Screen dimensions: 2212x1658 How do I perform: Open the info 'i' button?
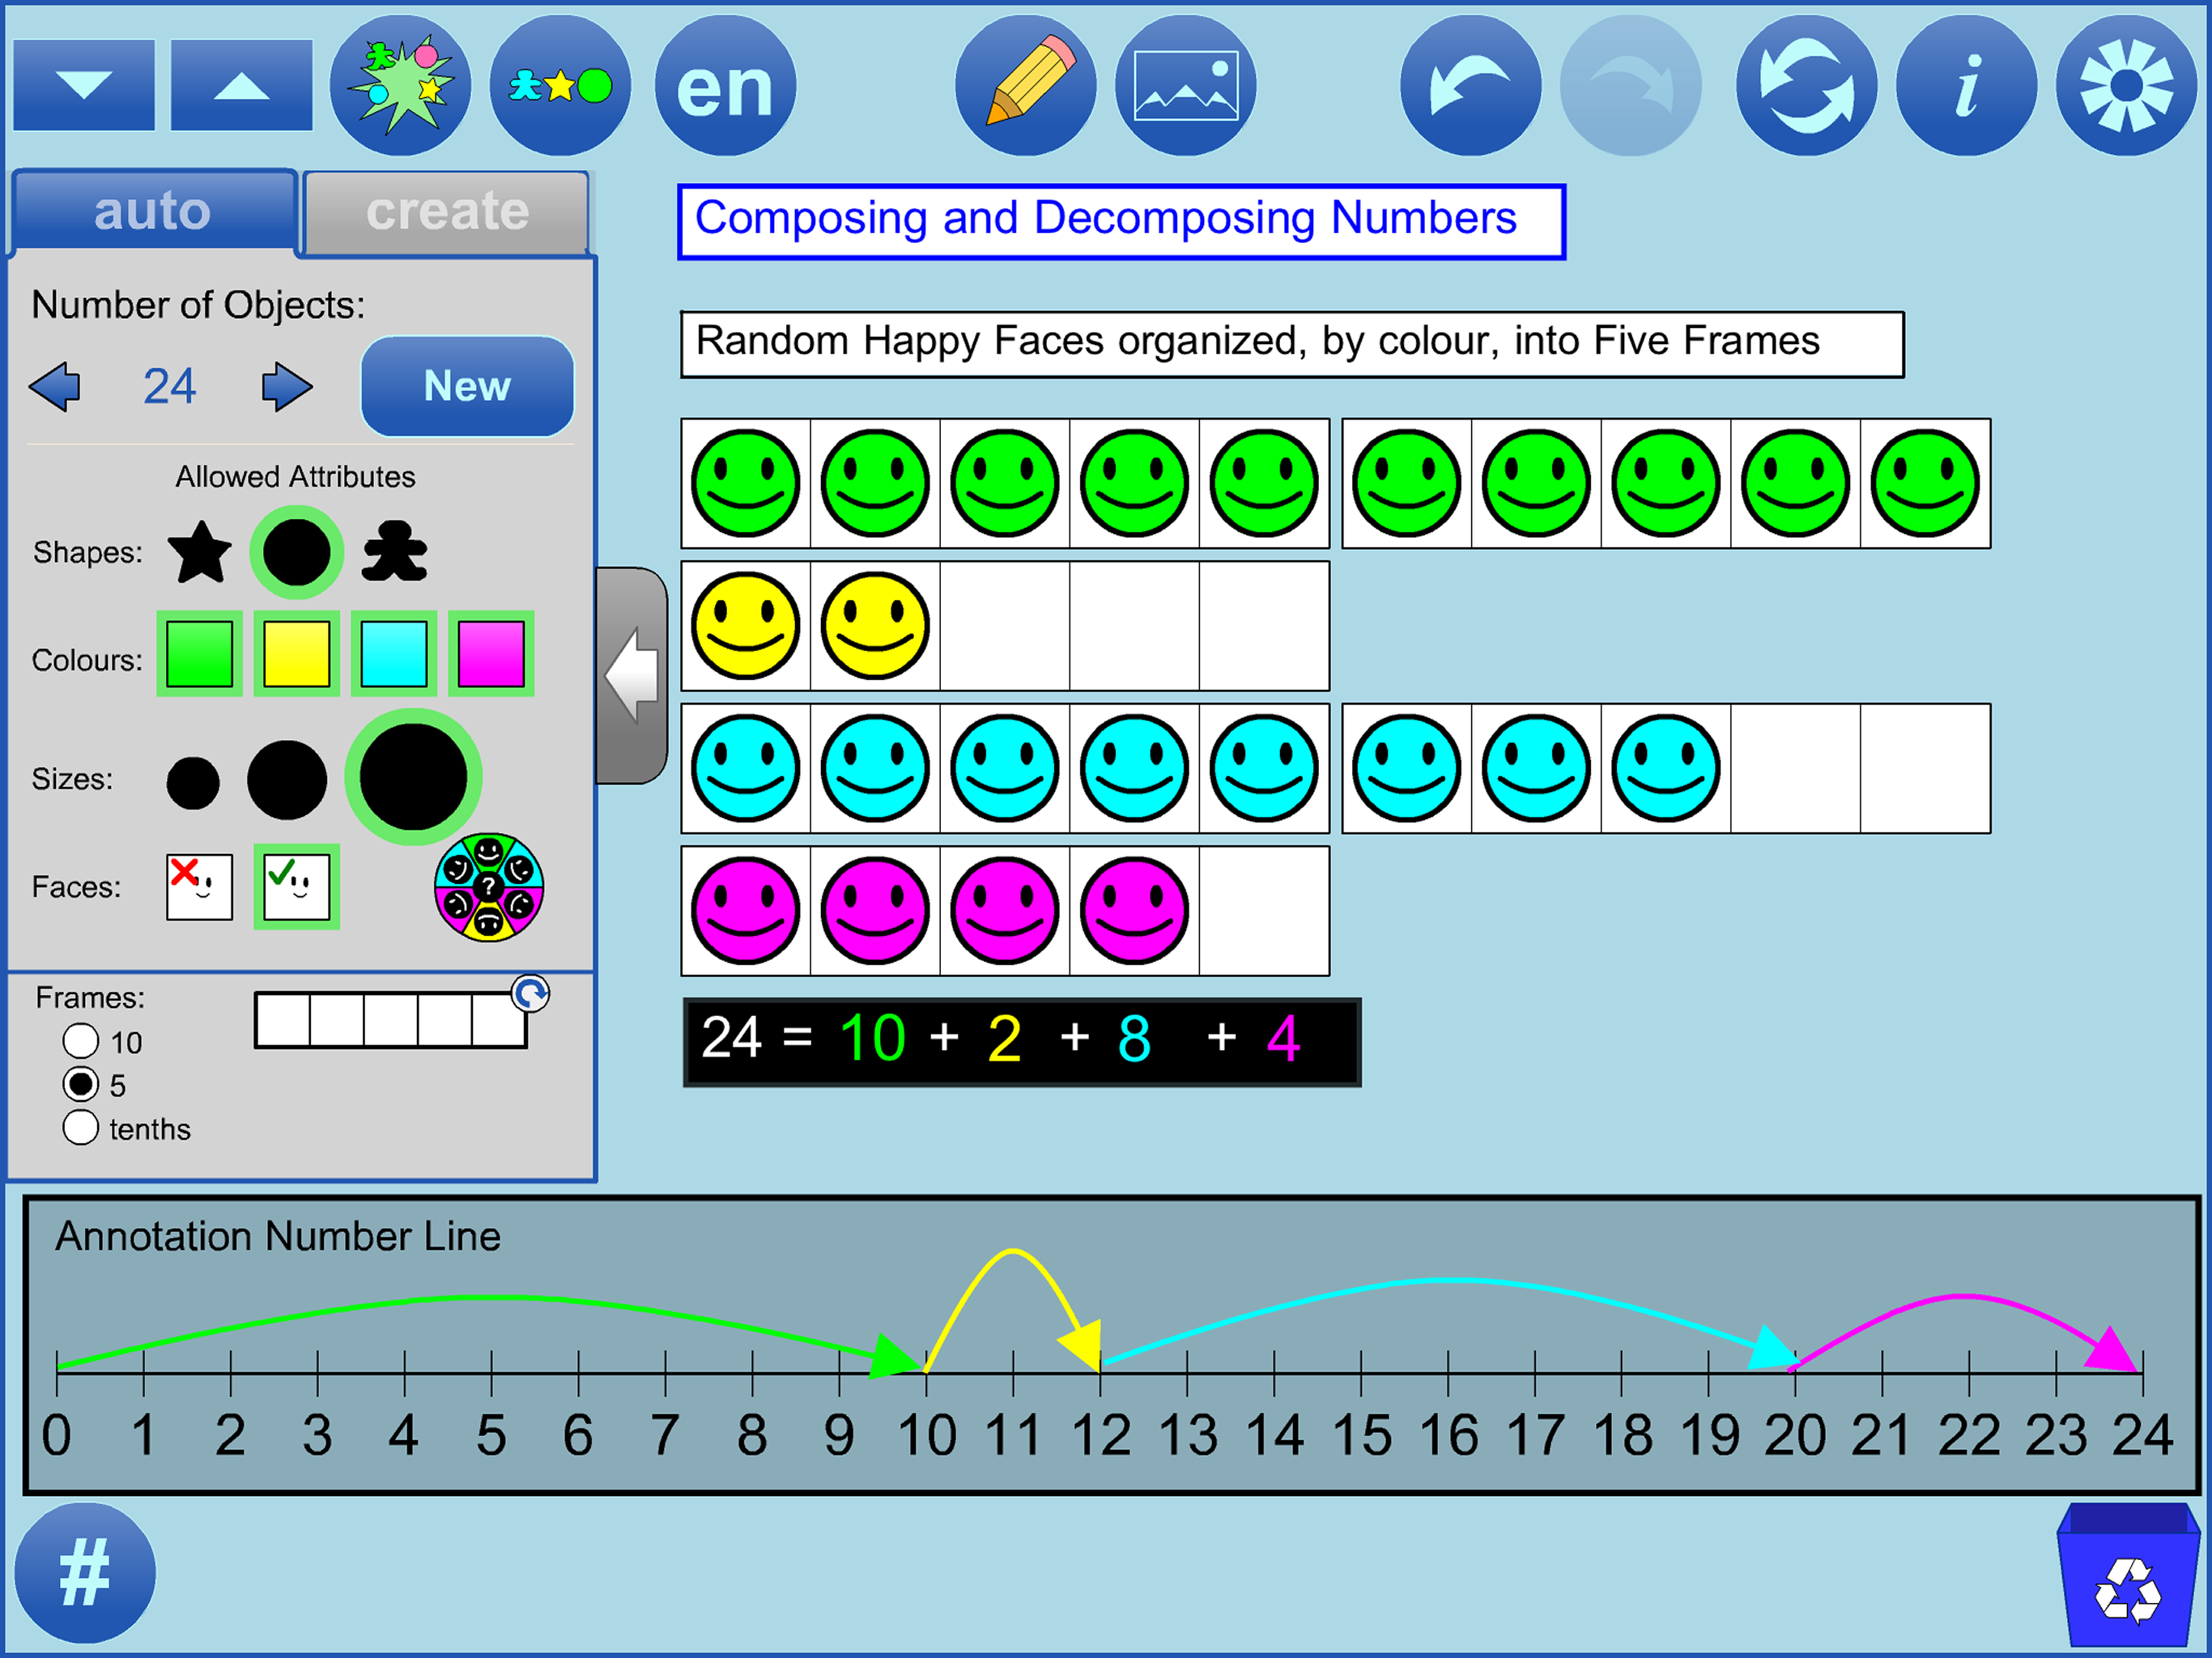(1965, 86)
